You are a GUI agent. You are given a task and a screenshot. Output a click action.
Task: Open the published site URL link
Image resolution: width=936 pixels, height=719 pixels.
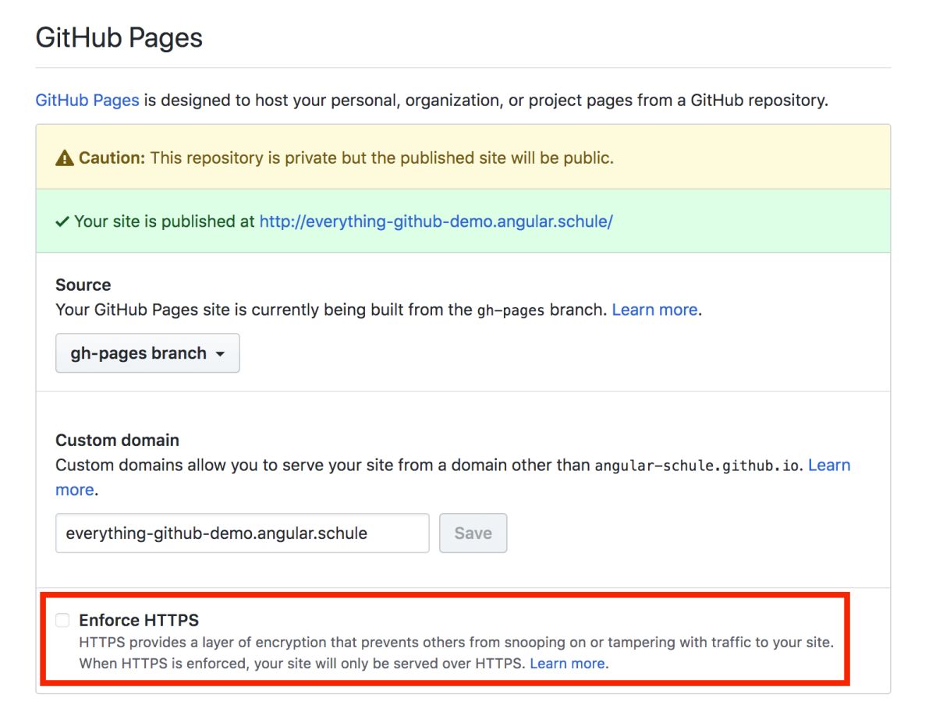click(436, 221)
